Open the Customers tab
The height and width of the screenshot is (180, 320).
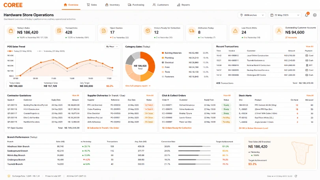click(x=161, y=5)
